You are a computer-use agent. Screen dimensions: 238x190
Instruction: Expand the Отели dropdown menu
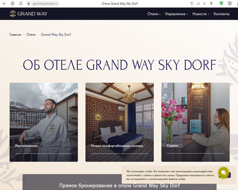click(x=154, y=14)
